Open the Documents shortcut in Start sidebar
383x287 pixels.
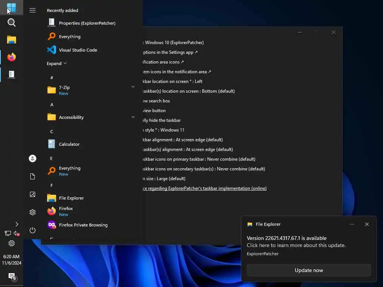pos(33,176)
